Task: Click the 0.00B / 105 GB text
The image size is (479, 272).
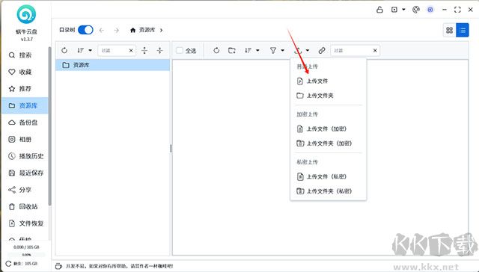Action: click(x=26, y=247)
